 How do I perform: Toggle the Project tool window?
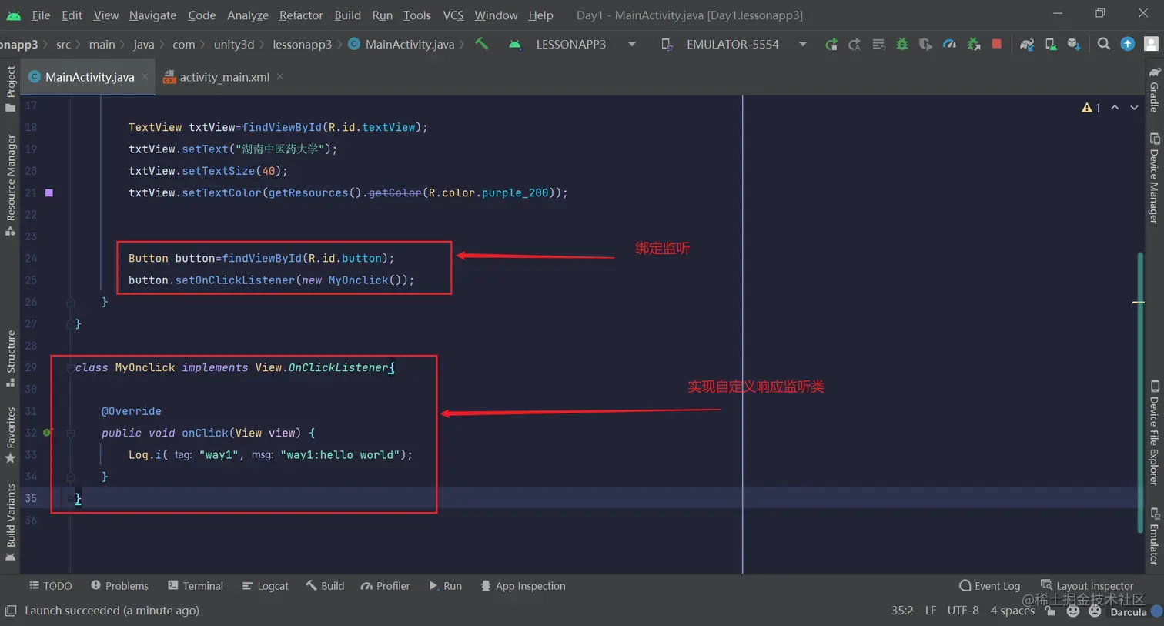(x=10, y=88)
